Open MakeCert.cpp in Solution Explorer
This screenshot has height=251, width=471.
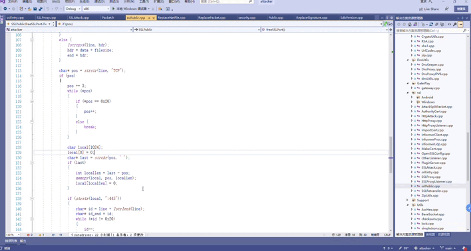pyautogui.click(x=431, y=149)
